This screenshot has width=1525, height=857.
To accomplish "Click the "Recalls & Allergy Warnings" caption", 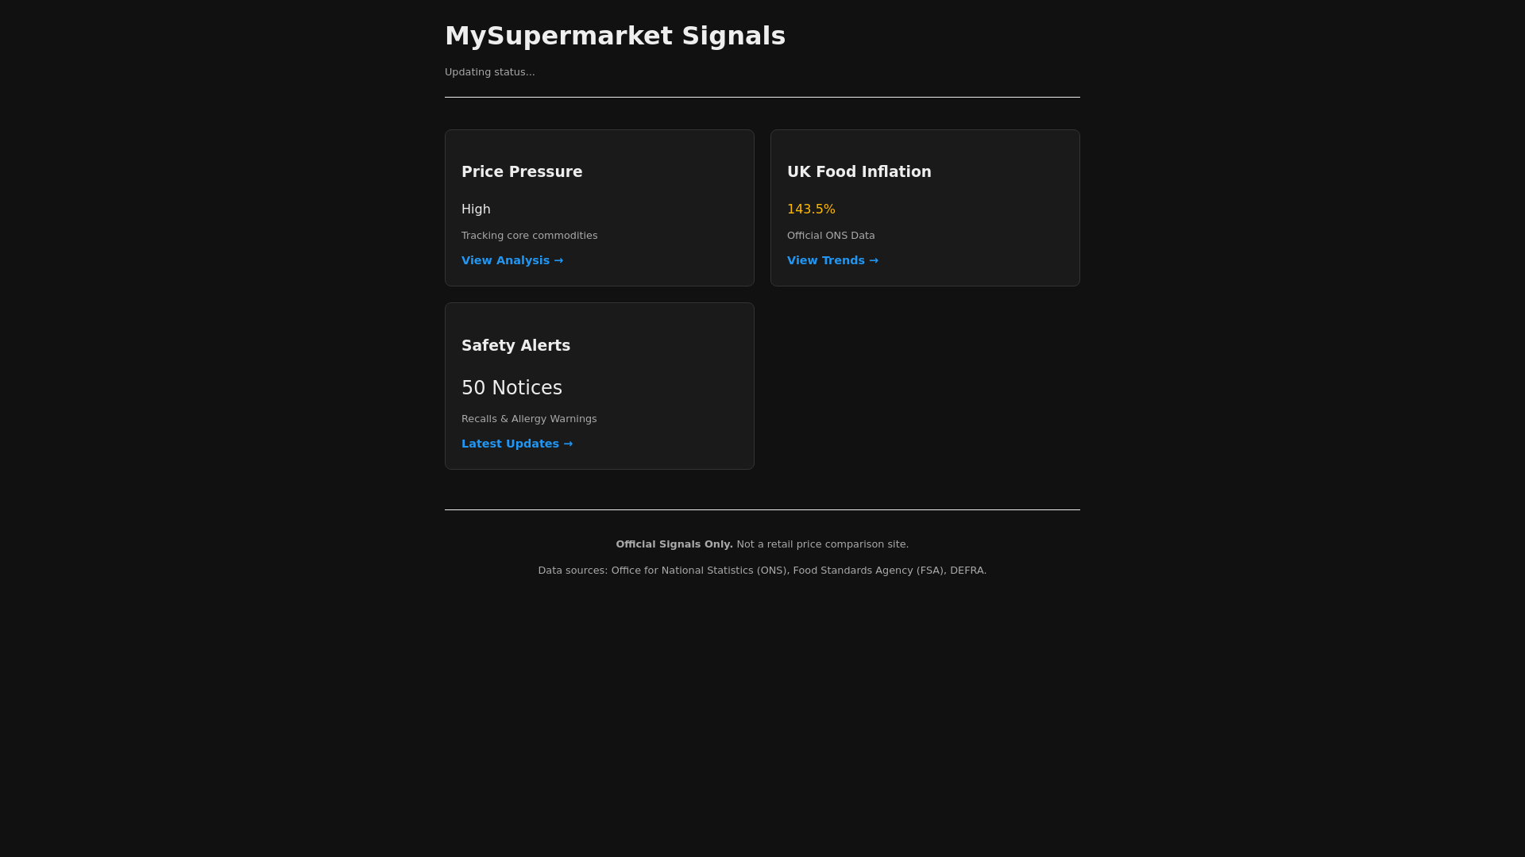I will click(529, 419).
